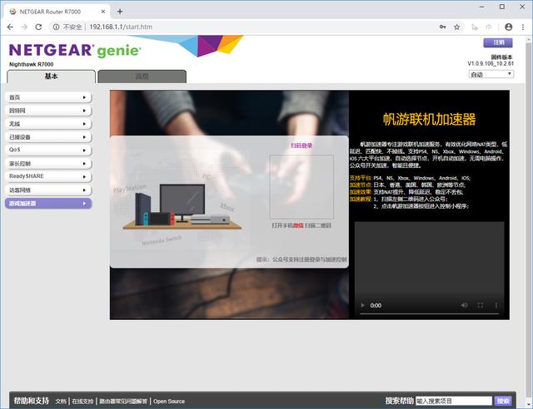Open a new browser tab
Screen dimensions: 533x409
click(x=120, y=12)
